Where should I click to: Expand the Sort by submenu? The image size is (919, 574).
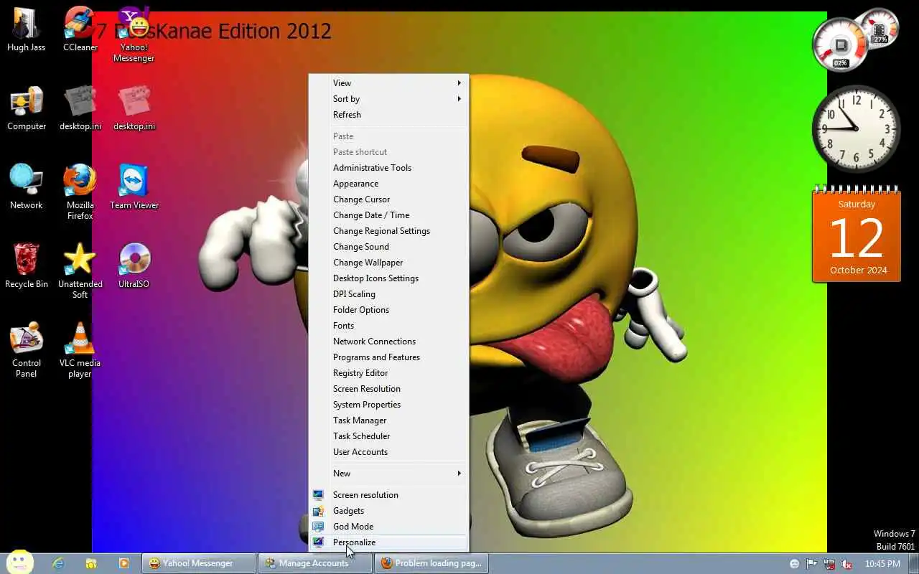[388, 99]
